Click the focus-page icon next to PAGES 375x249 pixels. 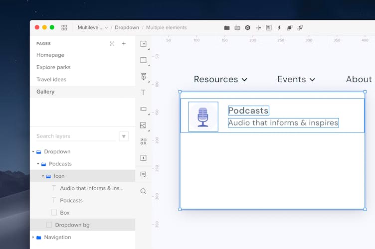(x=112, y=44)
